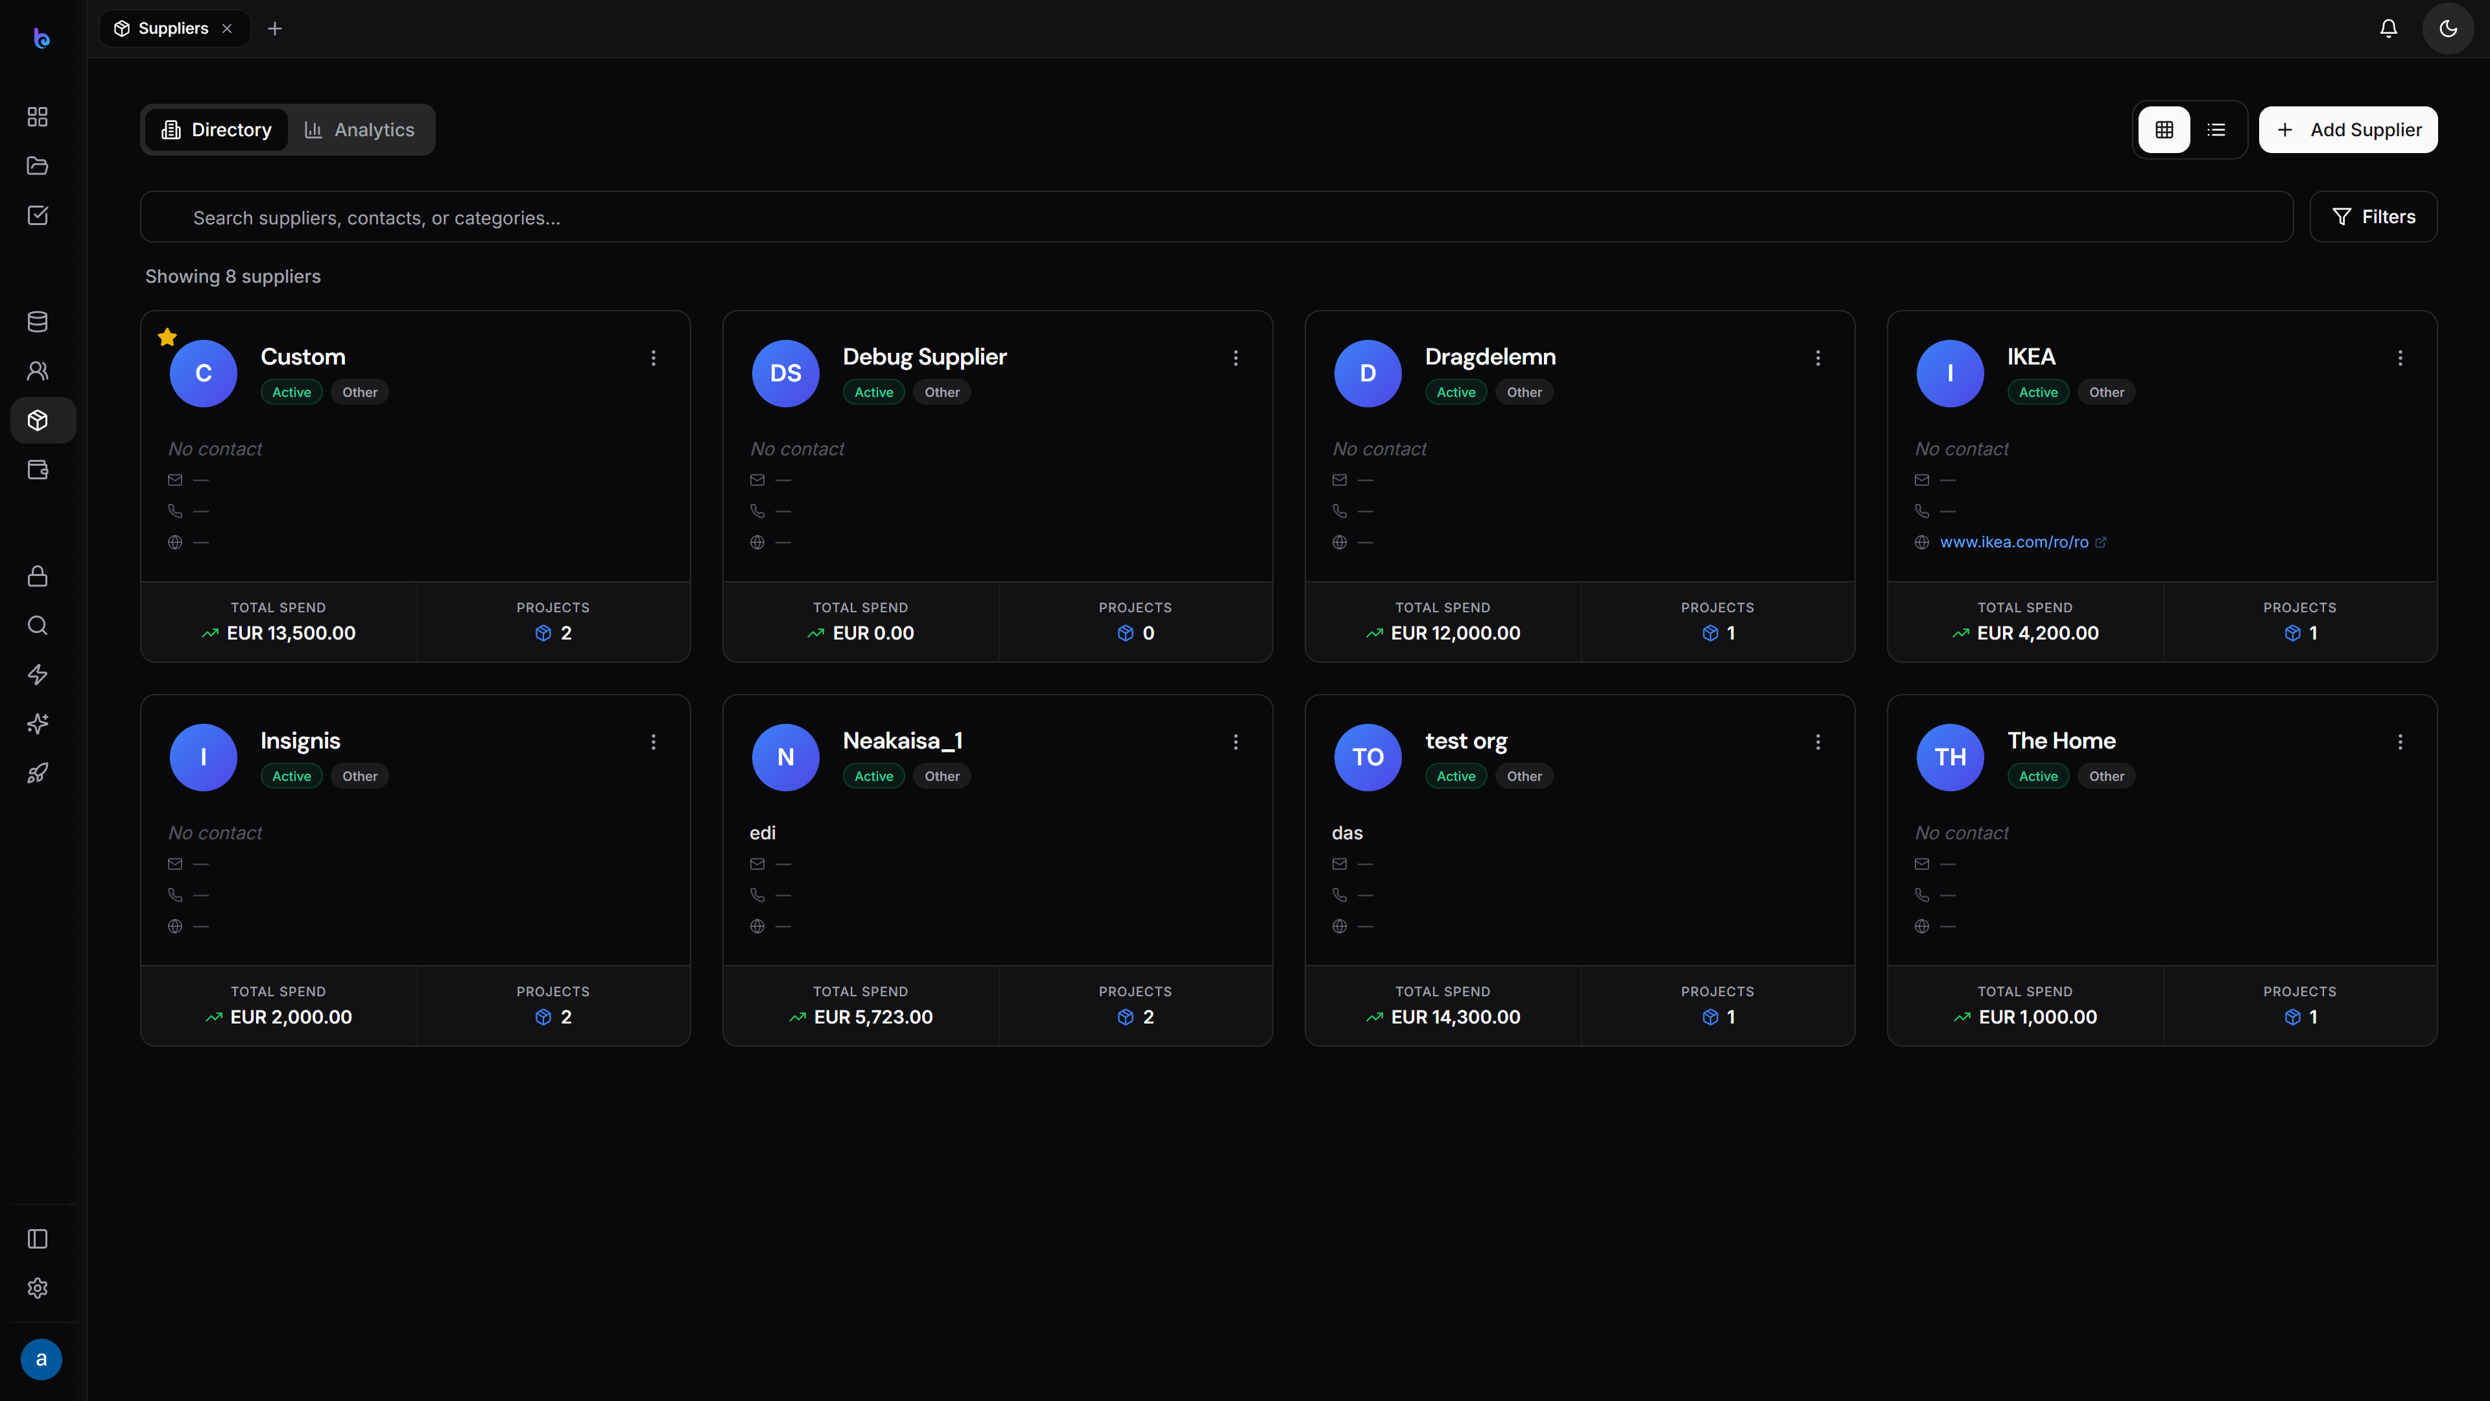The image size is (2490, 1401).
Task: Click the TO avatar of test org
Action: click(1368, 757)
